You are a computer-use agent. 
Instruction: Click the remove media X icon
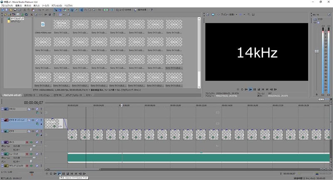pyautogui.click(x=32, y=15)
